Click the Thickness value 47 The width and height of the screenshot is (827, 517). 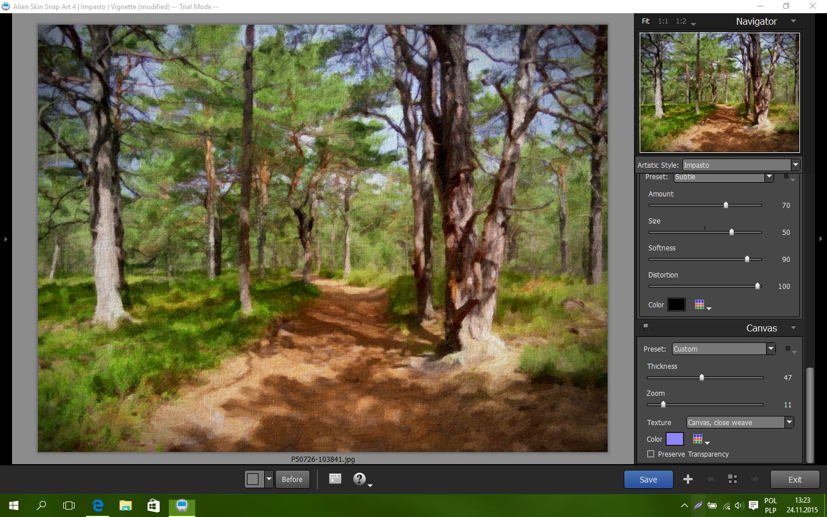pos(787,377)
